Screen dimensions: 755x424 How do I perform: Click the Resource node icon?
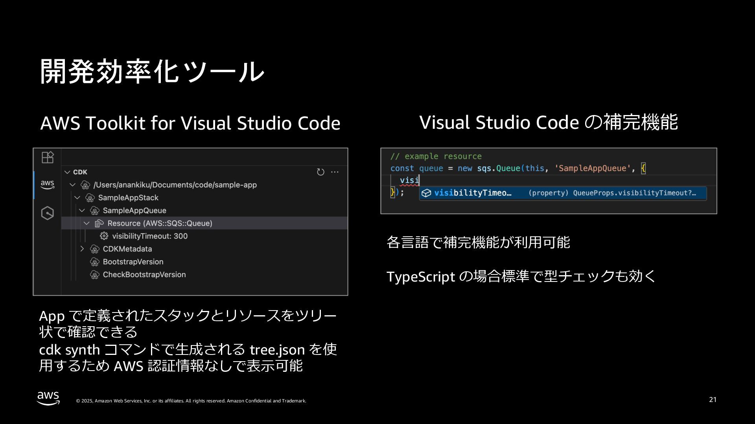(x=99, y=223)
